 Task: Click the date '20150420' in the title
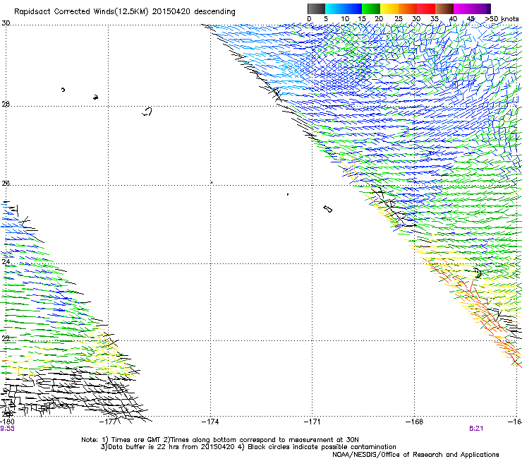point(171,12)
